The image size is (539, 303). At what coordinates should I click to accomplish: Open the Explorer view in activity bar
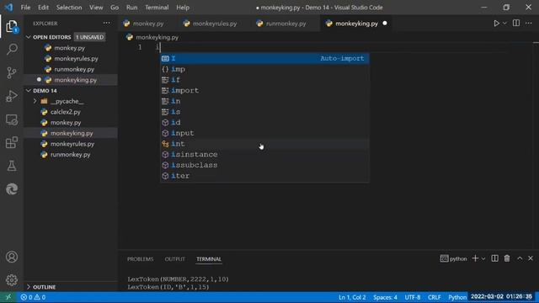click(x=11, y=26)
